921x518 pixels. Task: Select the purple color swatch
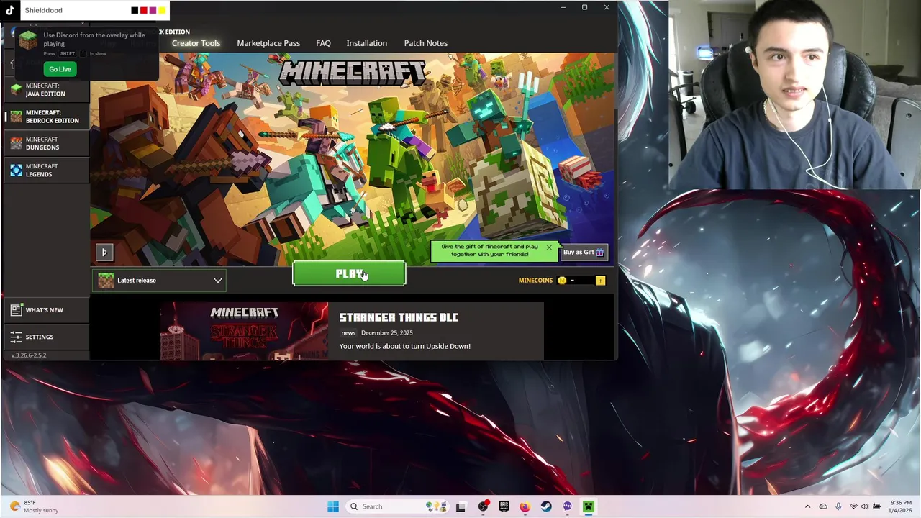coord(153,10)
